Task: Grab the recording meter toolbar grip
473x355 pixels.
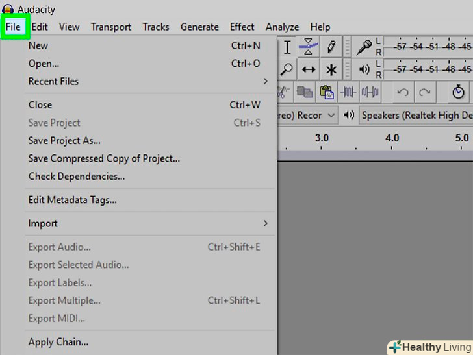Action: coord(347,47)
